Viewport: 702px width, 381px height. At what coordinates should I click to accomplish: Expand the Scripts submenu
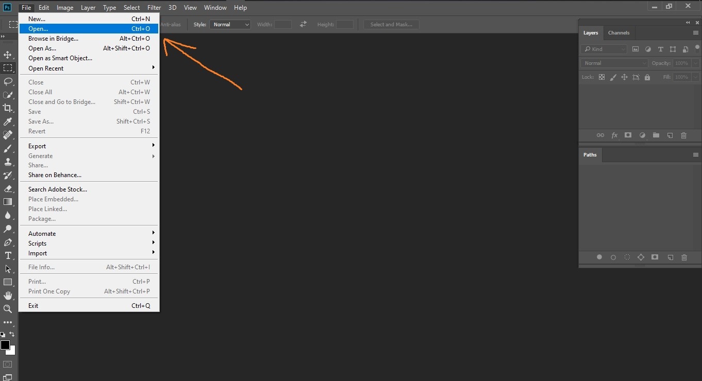pos(89,243)
